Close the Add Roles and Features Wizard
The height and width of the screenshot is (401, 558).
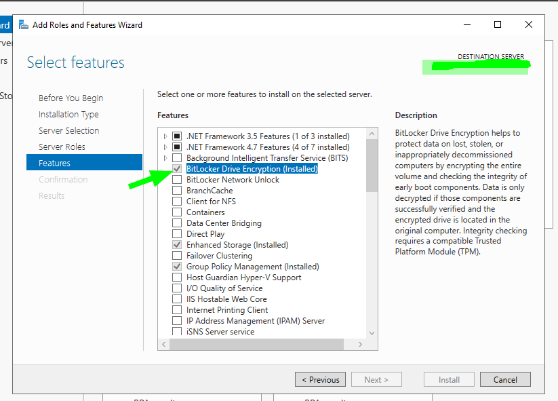tap(529, 24)
